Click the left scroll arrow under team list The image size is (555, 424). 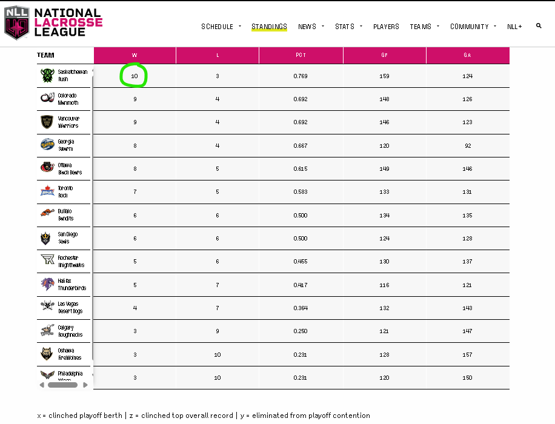[42, 385]
